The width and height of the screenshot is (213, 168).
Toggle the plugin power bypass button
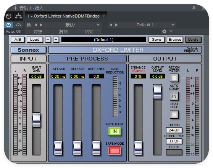[8, 25]
